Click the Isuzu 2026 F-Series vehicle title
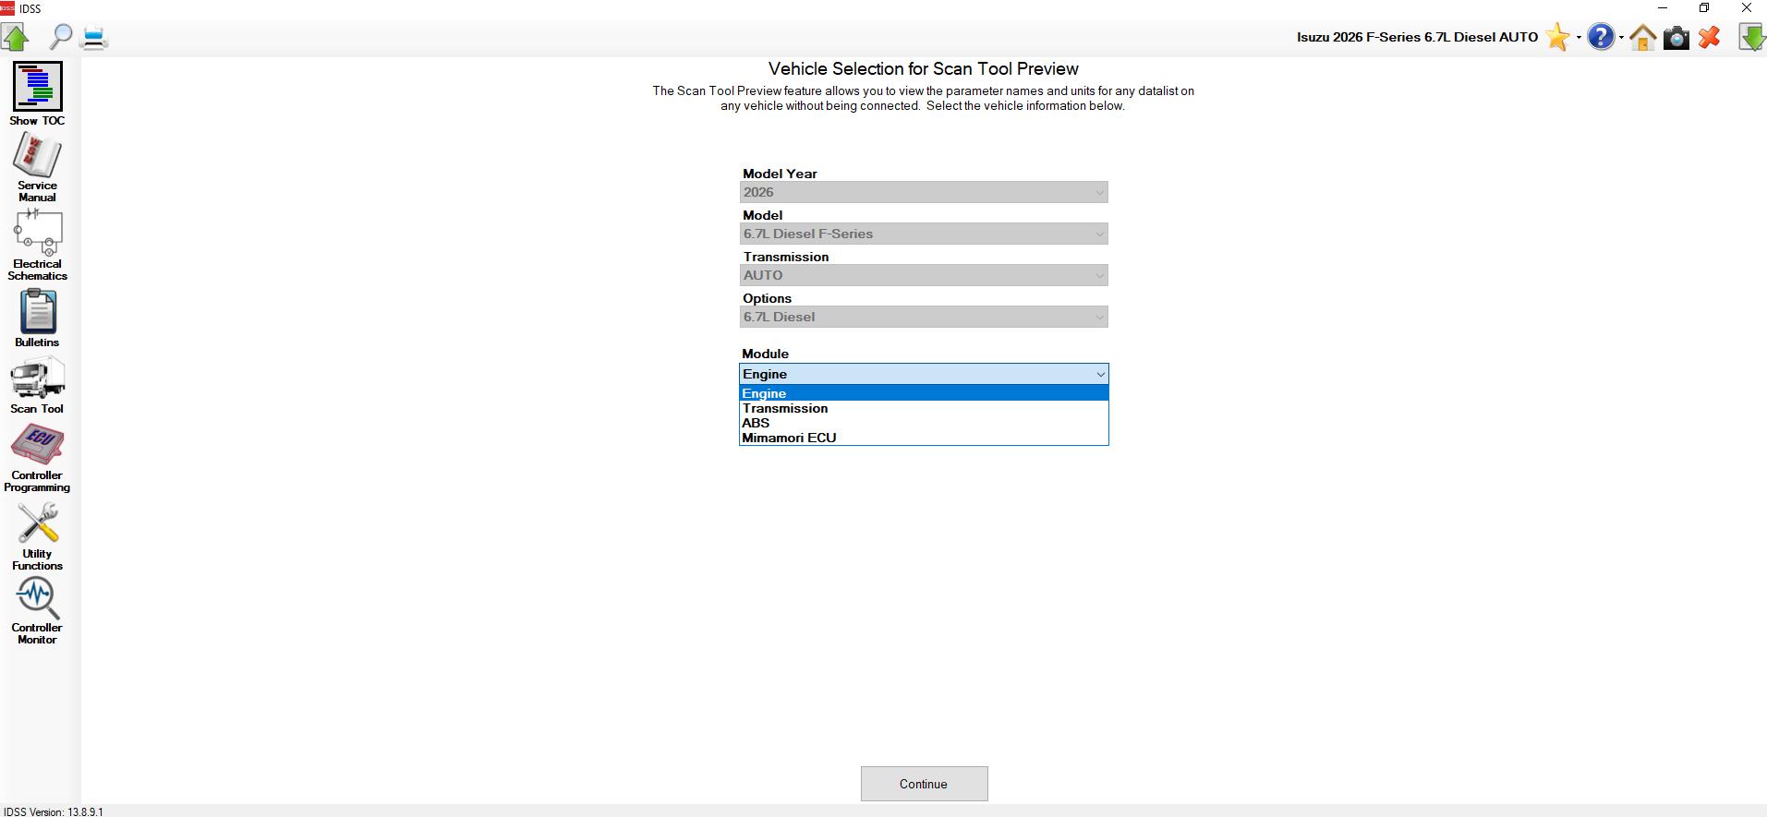1767x817 pixels. click(x=1417, y=38)
